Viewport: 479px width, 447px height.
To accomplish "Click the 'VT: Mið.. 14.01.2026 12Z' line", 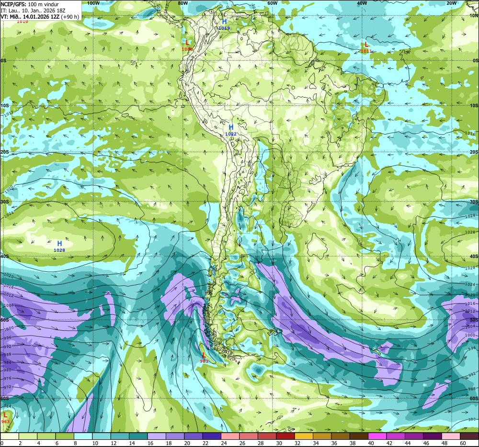I will click(30, 17).
